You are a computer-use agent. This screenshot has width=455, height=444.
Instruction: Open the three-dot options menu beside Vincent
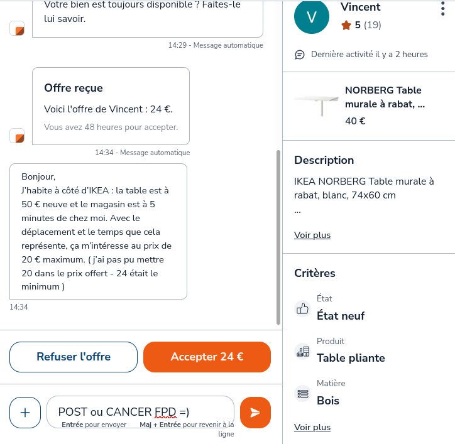442,9
